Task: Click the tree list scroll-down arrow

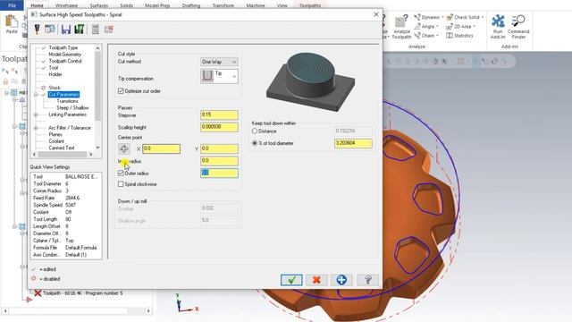Action: [97, 148]
